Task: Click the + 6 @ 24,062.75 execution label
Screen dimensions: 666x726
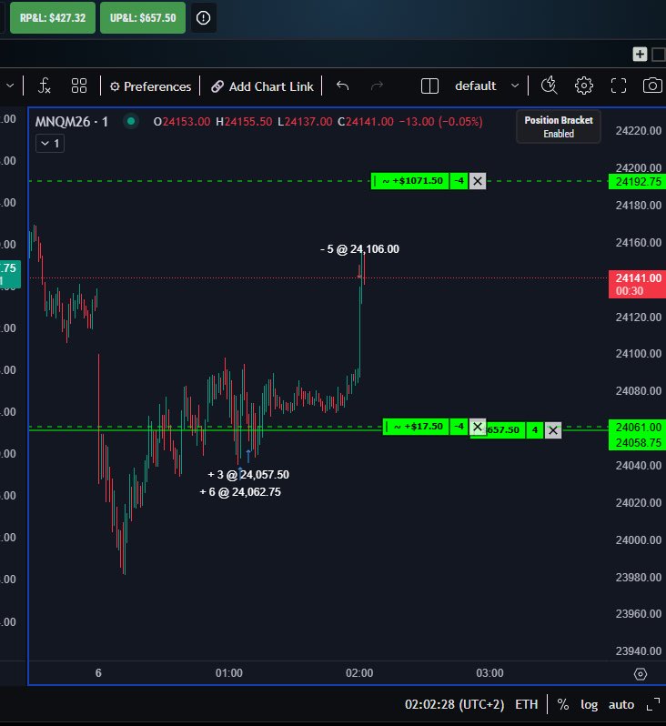Action: point(240,491)
